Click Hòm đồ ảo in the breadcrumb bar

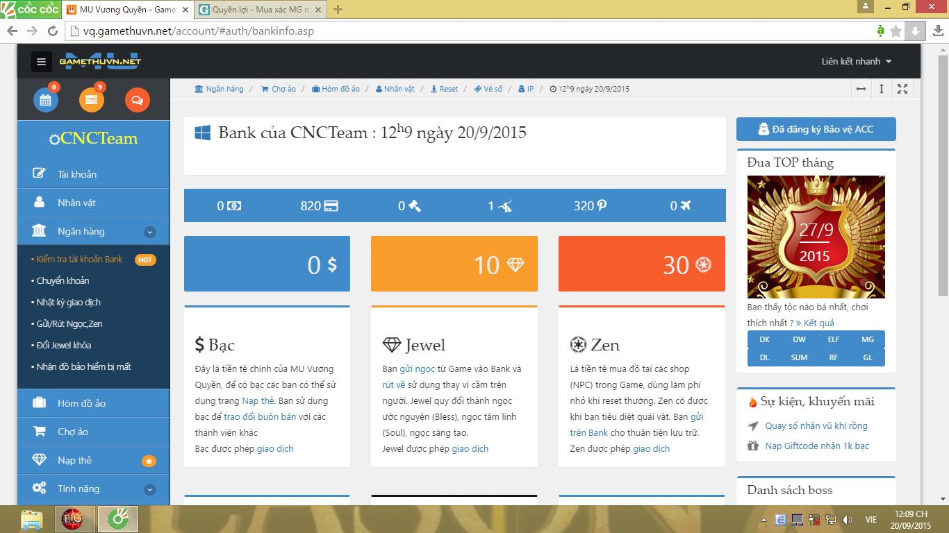[336, 89]
